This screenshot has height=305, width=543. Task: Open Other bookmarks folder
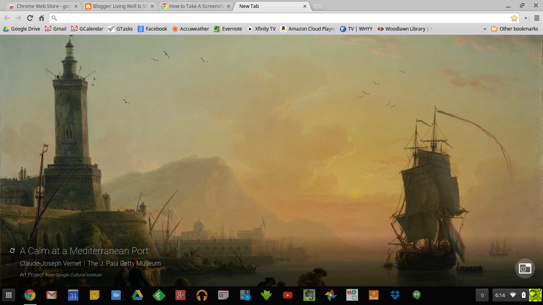(x=515, y=29)
